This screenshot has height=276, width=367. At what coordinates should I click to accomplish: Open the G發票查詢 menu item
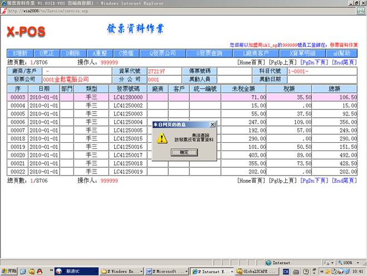click(x=209, y=53)
